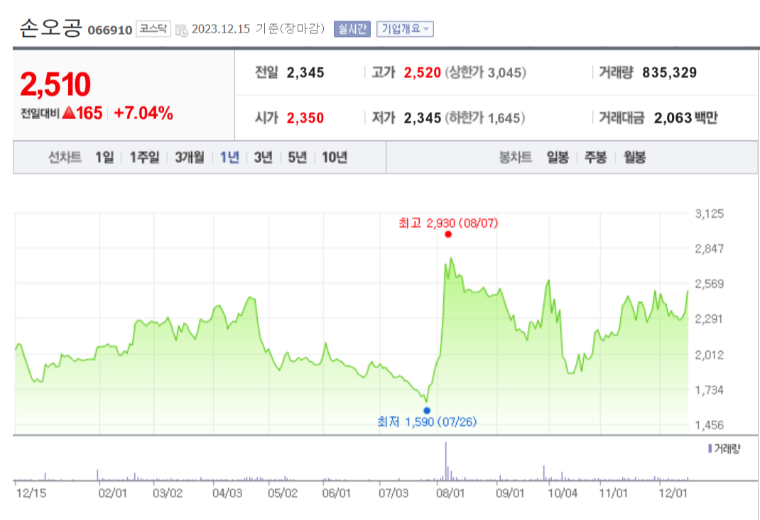Click the 상한가 3,045 text
This screenshot has width=760, height=520.
pyautogui.click(x=485, y=72)
